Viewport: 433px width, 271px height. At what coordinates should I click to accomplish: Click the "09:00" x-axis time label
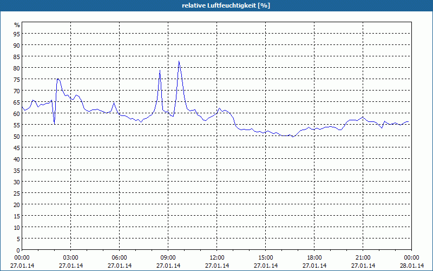168,258
